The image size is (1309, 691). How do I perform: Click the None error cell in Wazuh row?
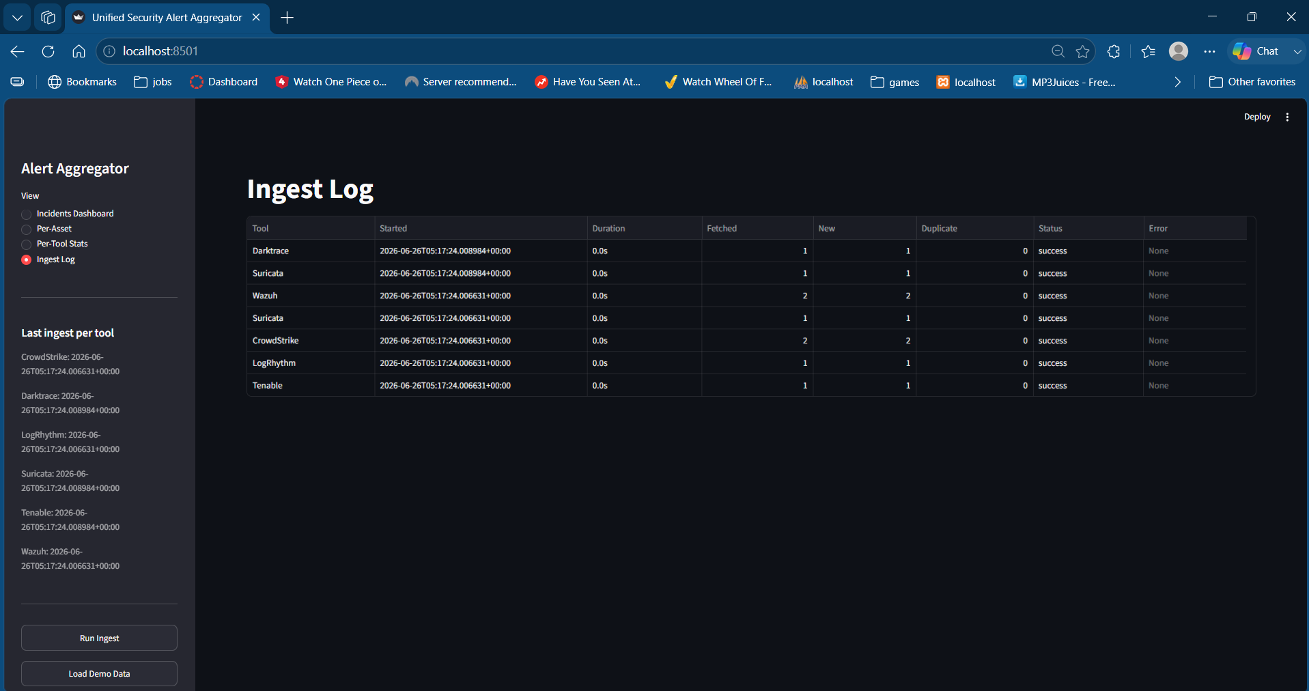1195,296
